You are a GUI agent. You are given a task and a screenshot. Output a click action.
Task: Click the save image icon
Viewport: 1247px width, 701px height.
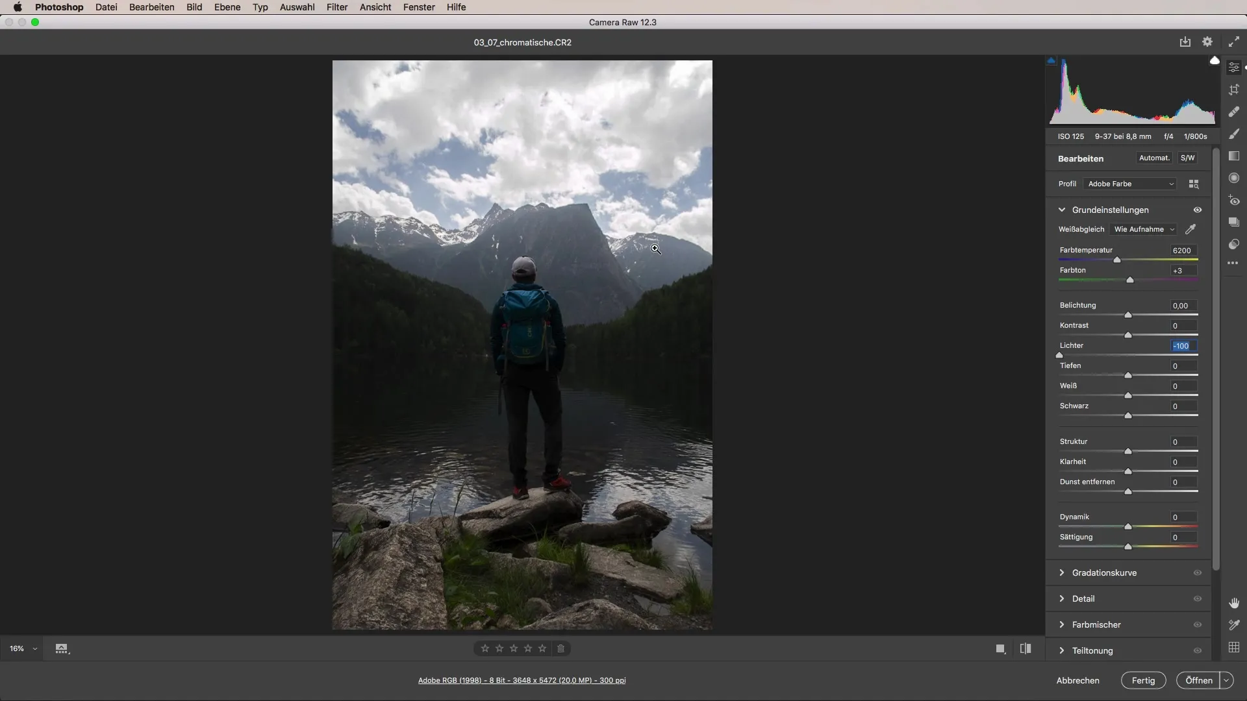point(1185,42)
